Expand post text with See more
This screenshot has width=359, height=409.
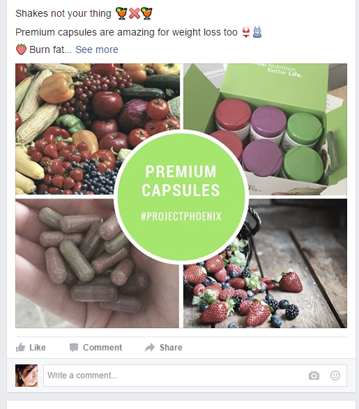pyautogui.click(x=97, y=49)
